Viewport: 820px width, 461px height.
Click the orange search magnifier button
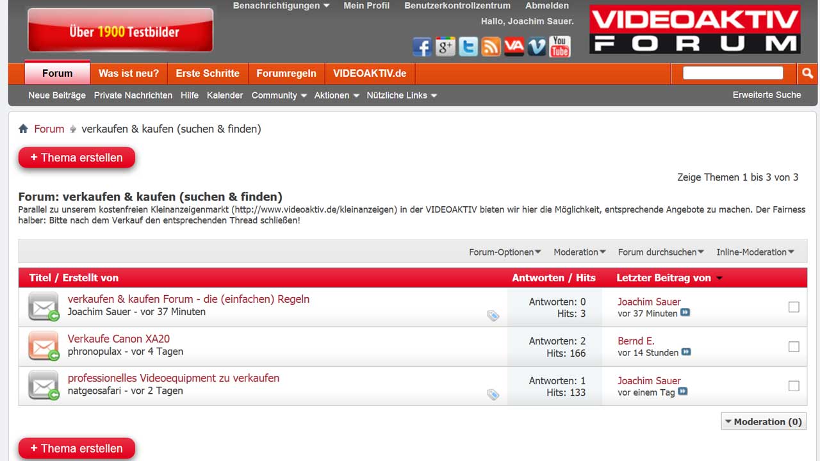point(808,74)
